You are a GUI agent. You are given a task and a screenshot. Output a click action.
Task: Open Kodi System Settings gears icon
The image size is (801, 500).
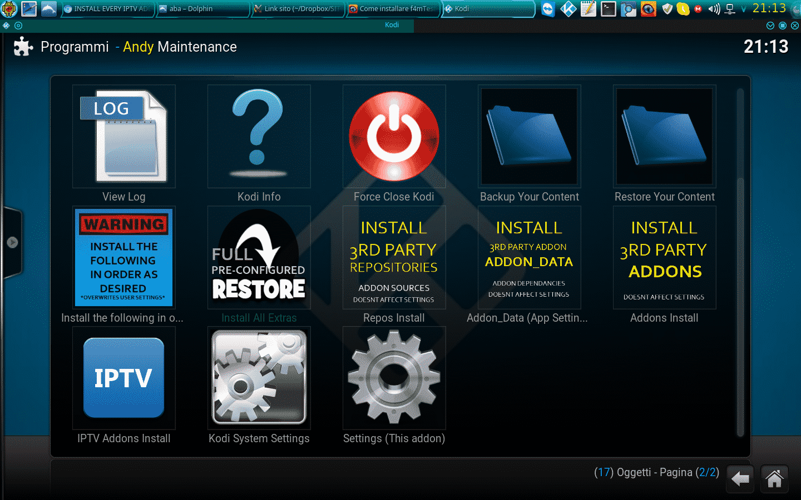259,378
